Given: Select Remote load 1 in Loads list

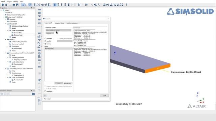Looking at the screenshot, I should pyautogui.click(x=58, y=49).
